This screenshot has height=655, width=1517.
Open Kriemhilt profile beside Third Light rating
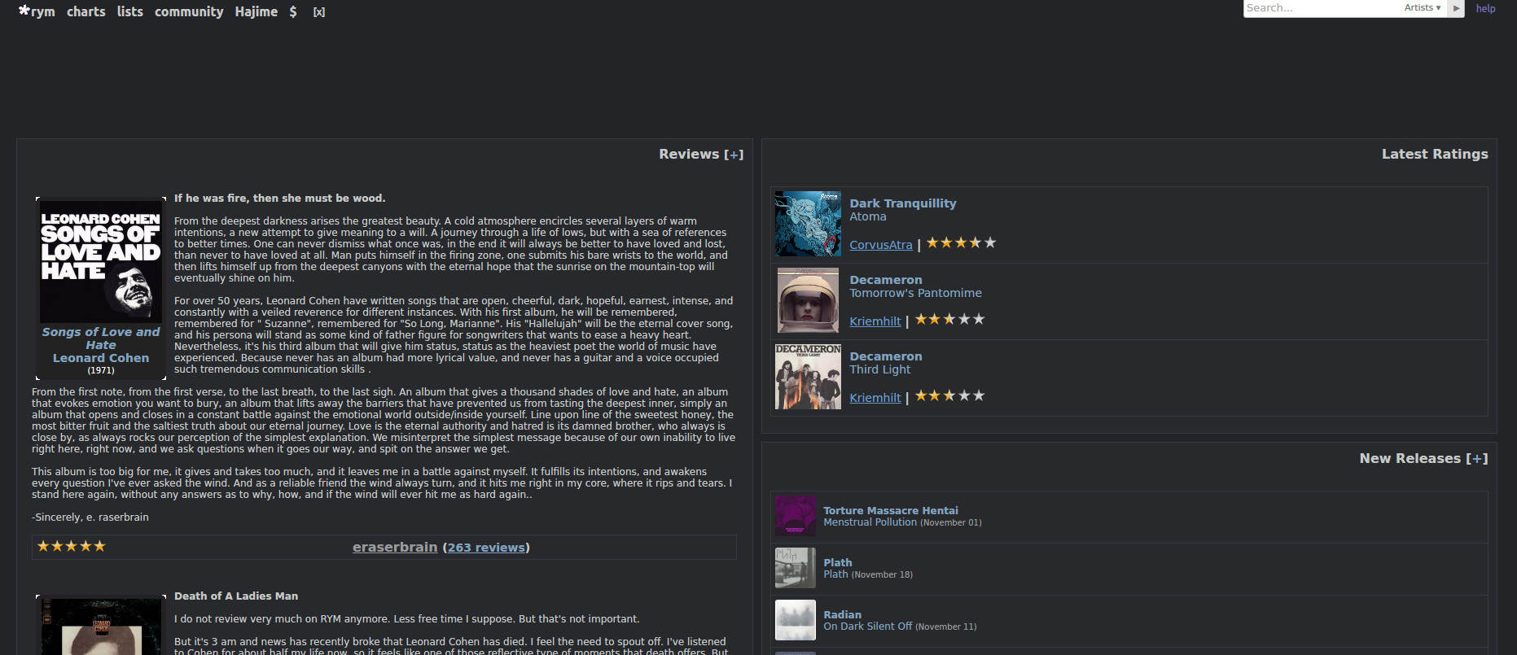click(875, 398)
